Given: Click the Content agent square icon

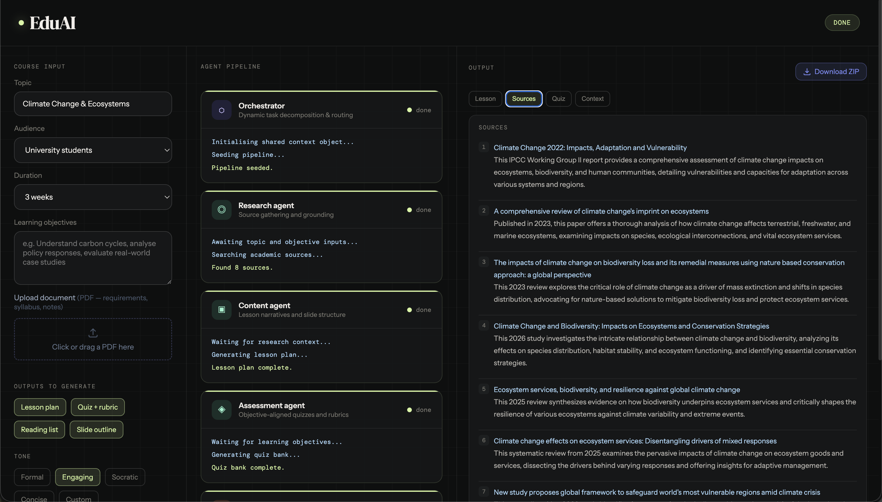Looking at the screenshot, I should coord(221,310).
